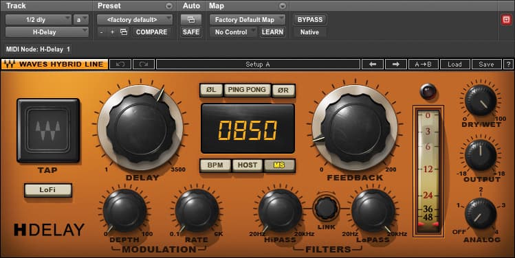Click the LoPASS filter knob
The width and height of the screenshot is (515, 258).
pyautogui.click(x=373, y=211)
